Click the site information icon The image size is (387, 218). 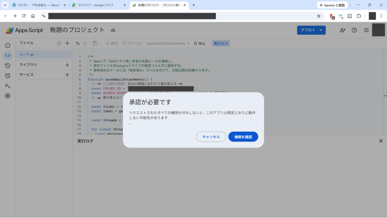click(44, 16)
